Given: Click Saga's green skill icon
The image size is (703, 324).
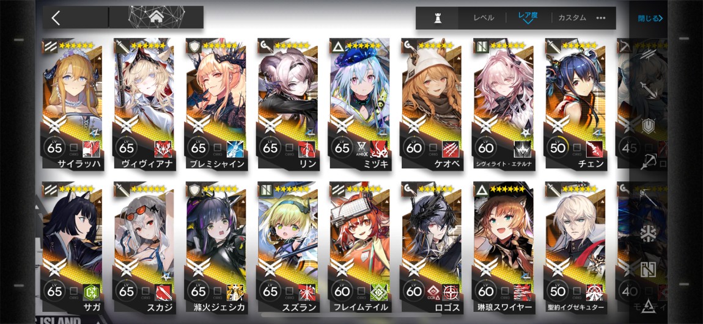Looking at the screenshot, I should pyautogui.click(x=92, y=291).
